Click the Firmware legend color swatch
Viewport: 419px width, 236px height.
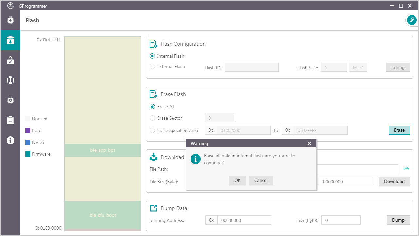tap(28, 154)
